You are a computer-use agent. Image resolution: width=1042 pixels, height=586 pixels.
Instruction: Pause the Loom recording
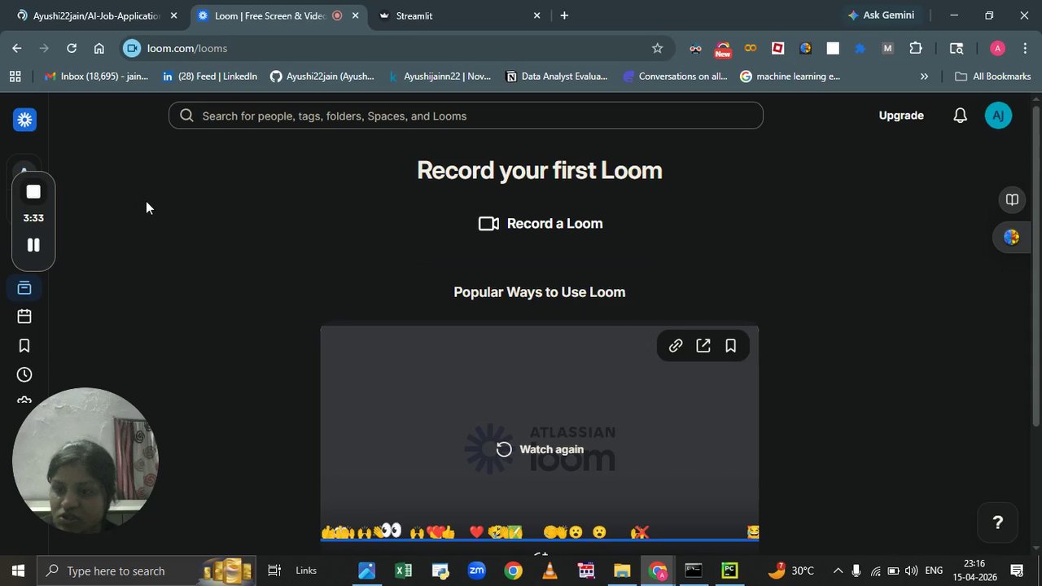click(33, 245)
